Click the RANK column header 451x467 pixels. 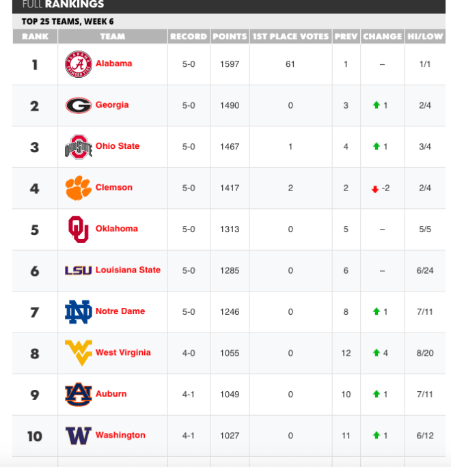(x=35, y=36)
